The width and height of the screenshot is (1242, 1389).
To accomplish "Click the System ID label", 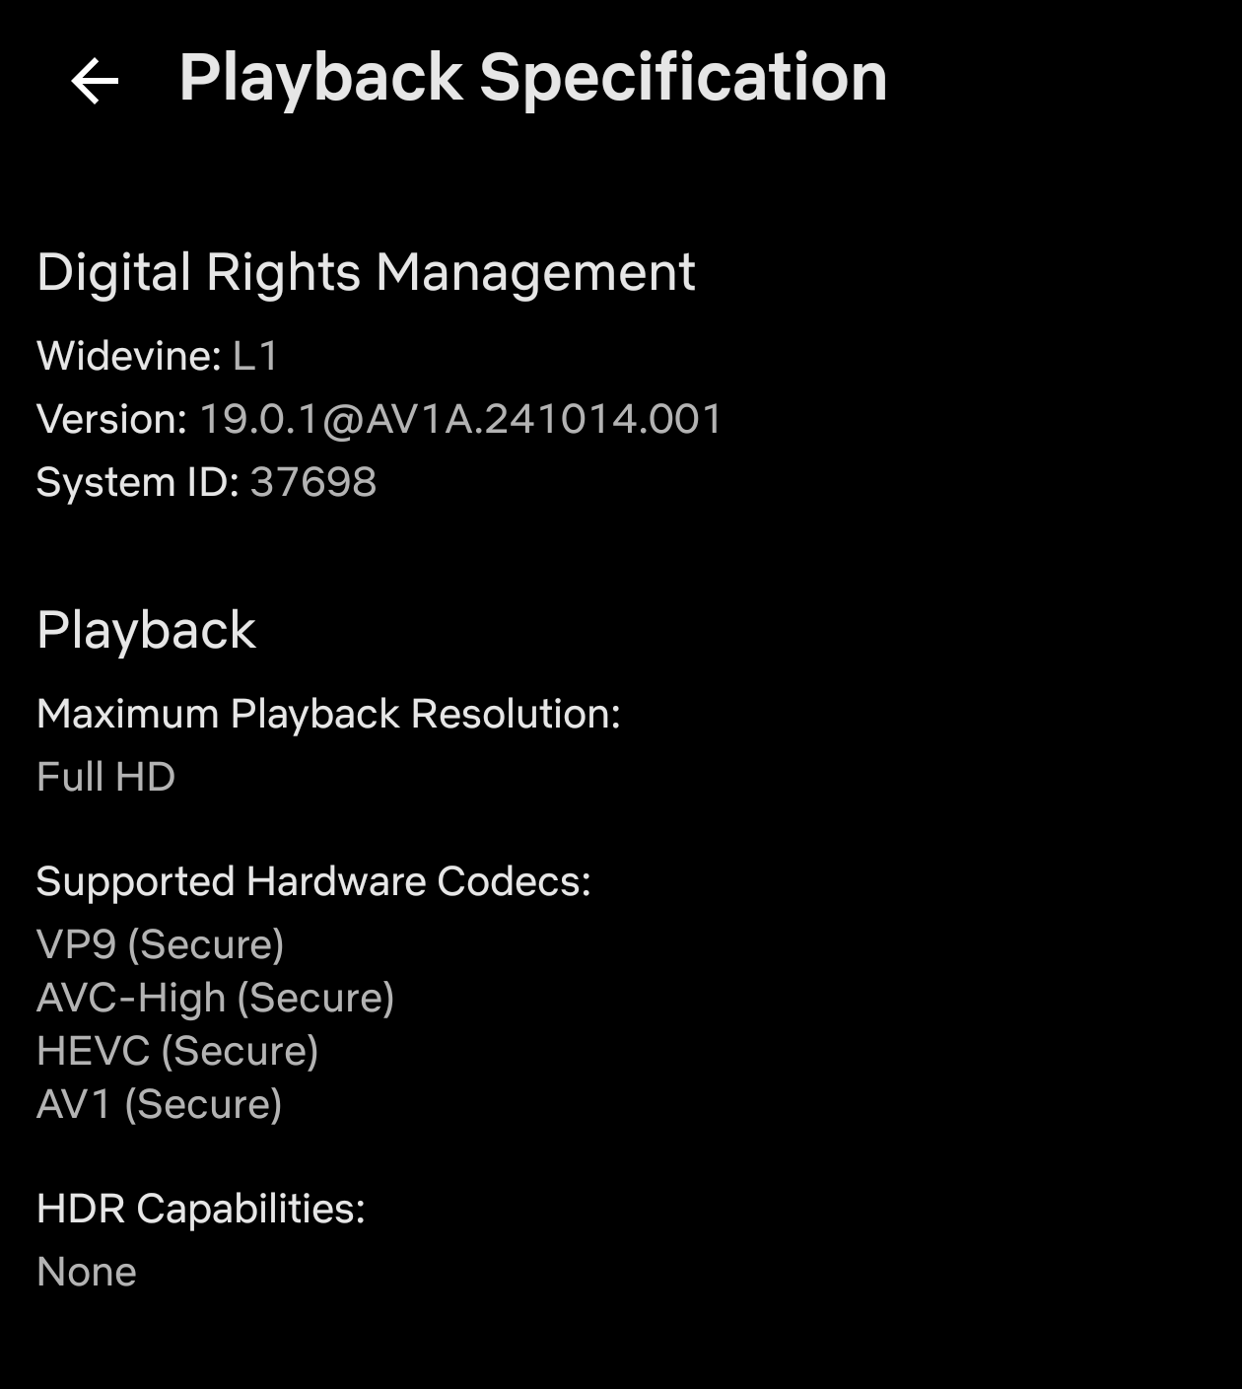I will click(x=137, y=482).
